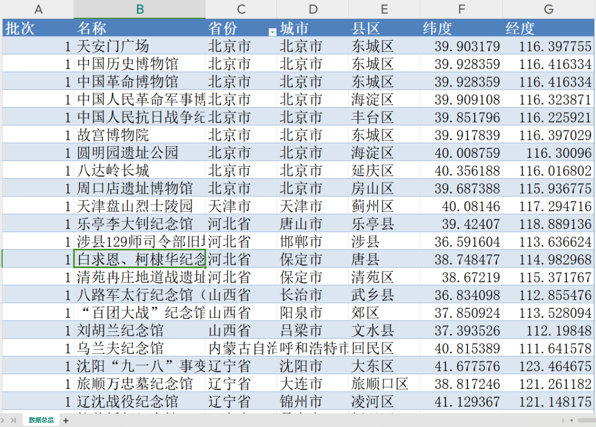
Task: Select city cell 呼和浩特市
Action: [312, 348]
